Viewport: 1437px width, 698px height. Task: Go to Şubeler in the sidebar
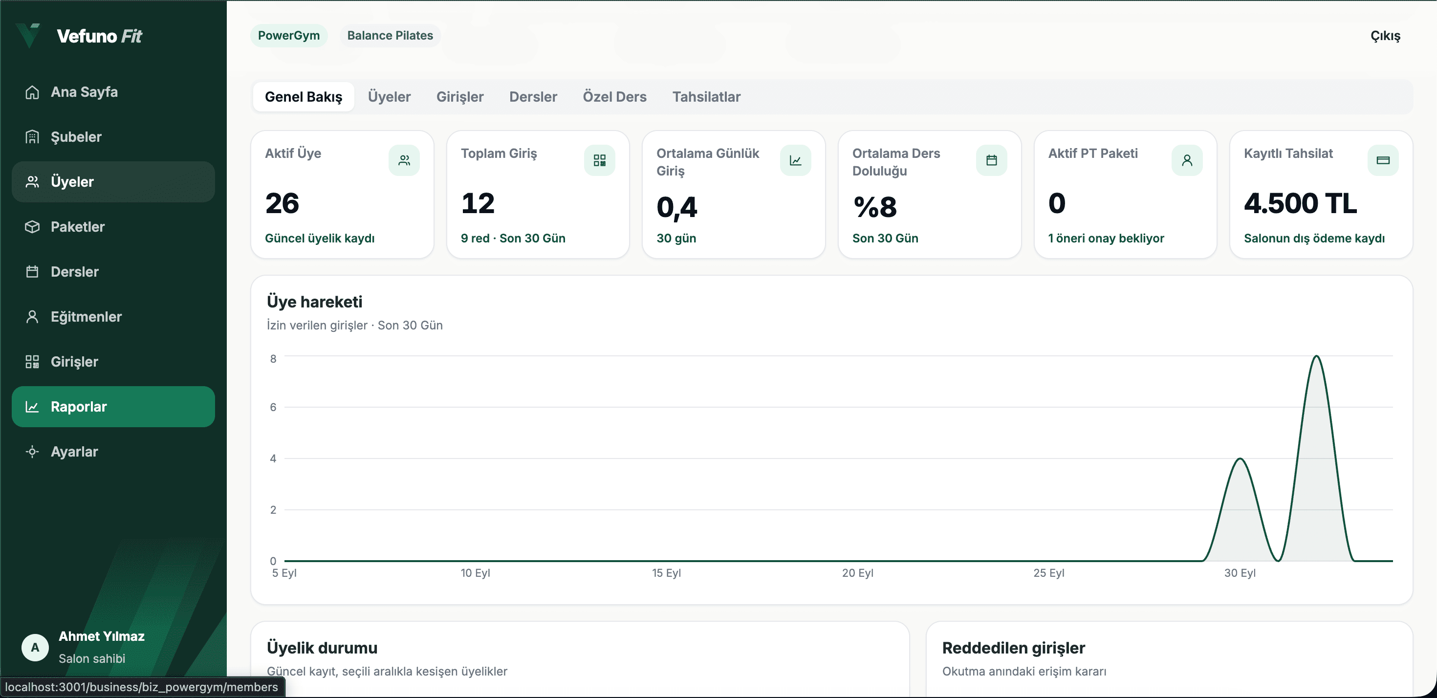tap(113, 137)
